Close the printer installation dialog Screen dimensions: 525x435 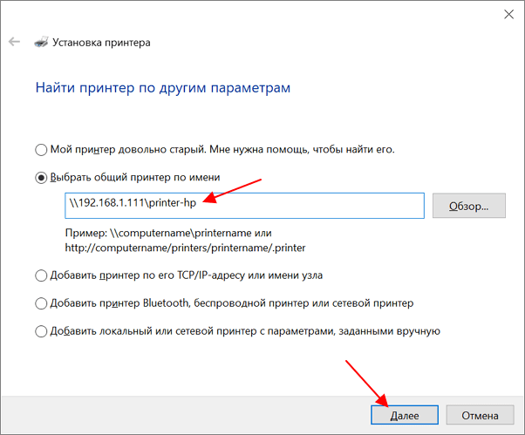508,15
